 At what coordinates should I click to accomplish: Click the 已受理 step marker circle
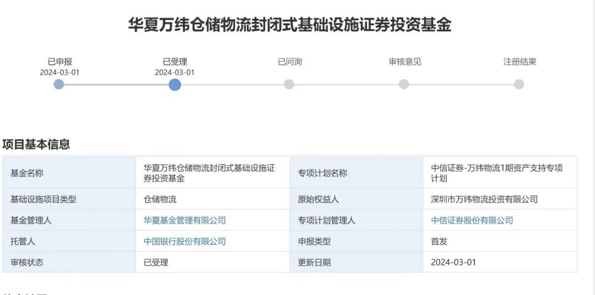click(x=175, y=84)
